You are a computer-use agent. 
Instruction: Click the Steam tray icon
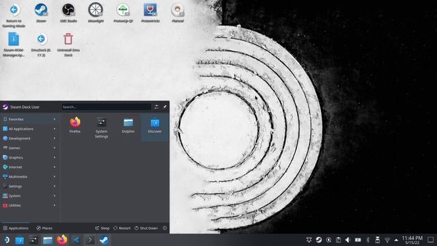point(319,240)
